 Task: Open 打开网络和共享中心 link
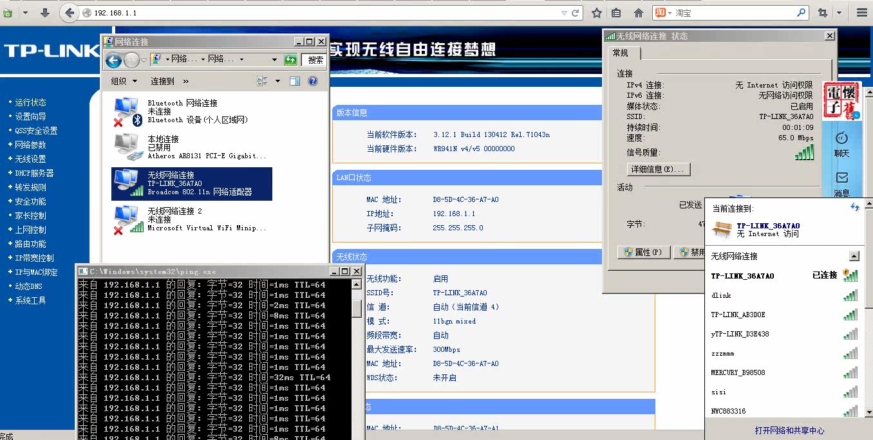click(x=789, y=430)
